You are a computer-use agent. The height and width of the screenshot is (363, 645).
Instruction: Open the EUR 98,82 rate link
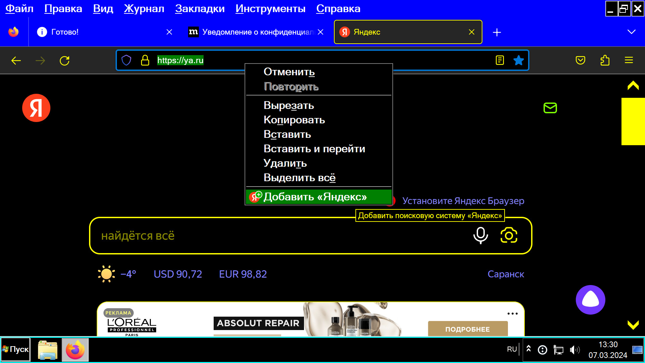(x=243, y=274)
